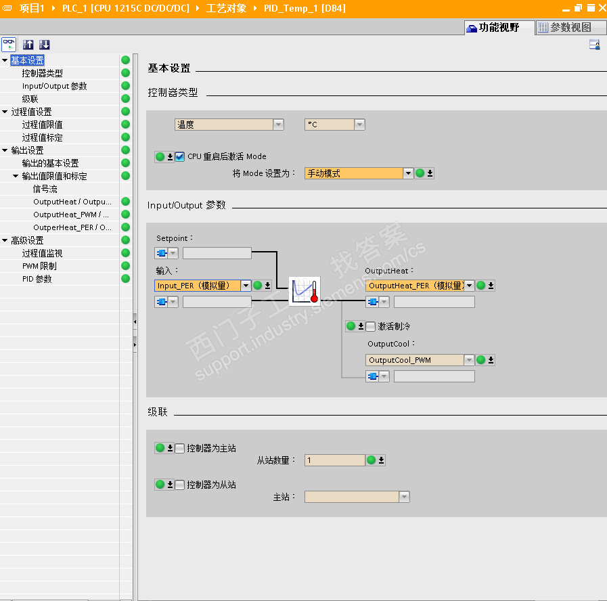Open the 主站 dropdown
The image size is (607, 601).
404,497
